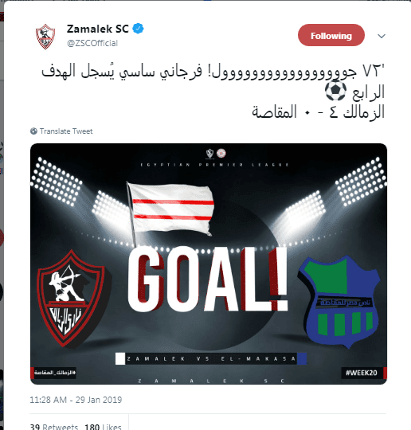Click the Zamalek archer crest in image
411x430 pixels.
click(72, 299)
